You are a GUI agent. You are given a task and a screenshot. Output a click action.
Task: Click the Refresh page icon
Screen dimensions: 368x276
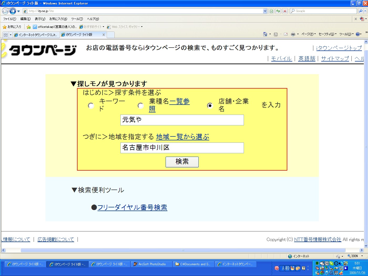[x=278, y=11]
